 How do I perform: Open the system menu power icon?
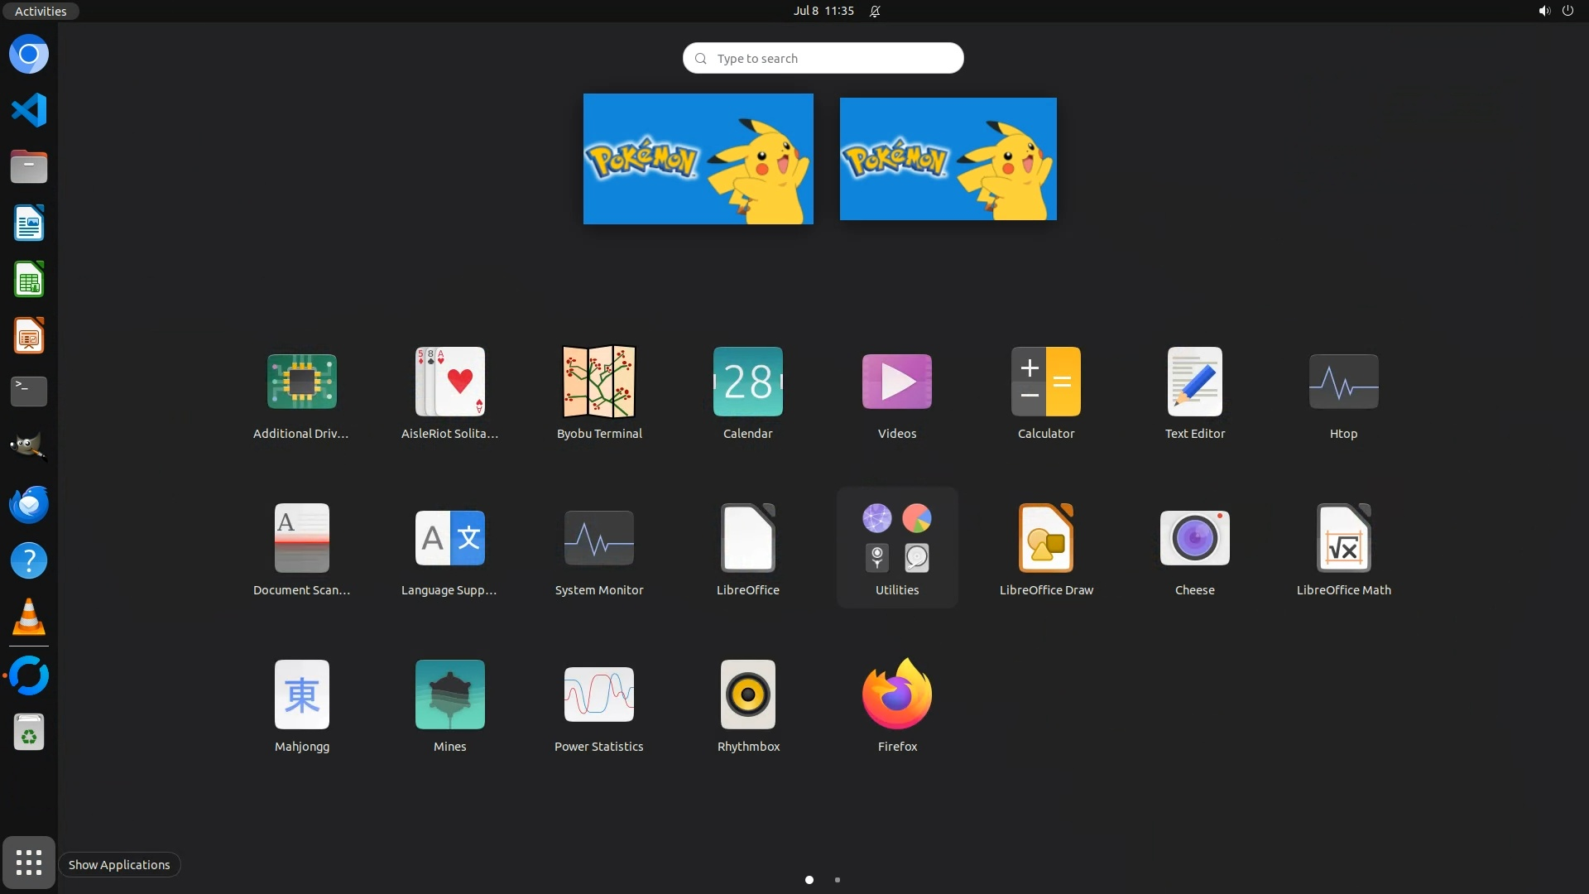(1567, 11)
